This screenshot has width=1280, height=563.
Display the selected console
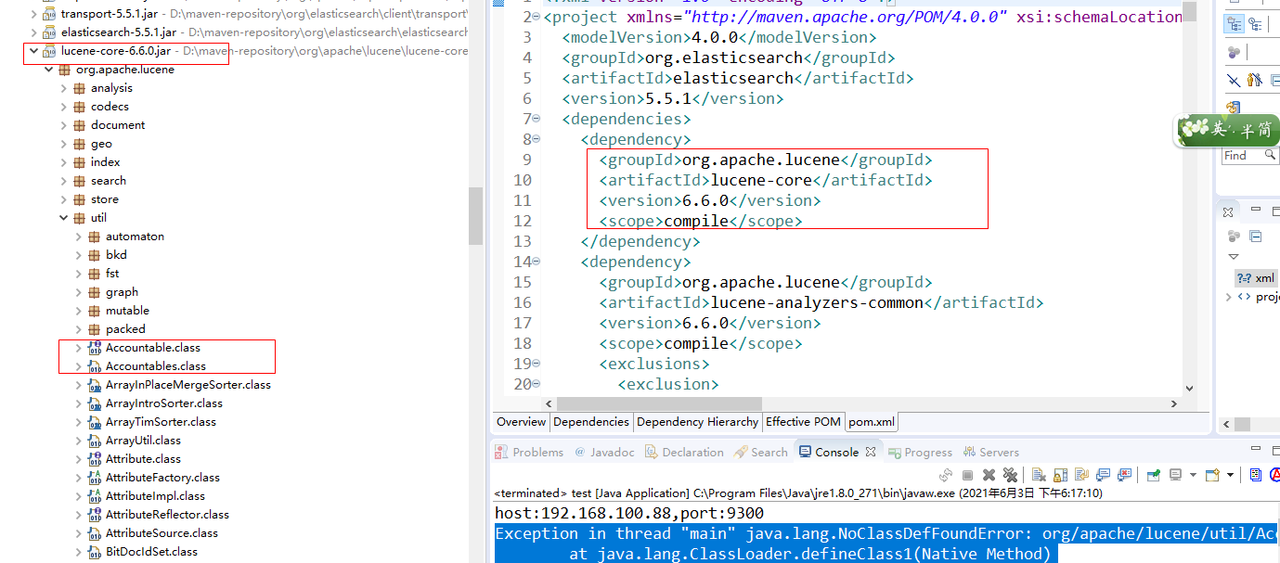pos(1174,474)
